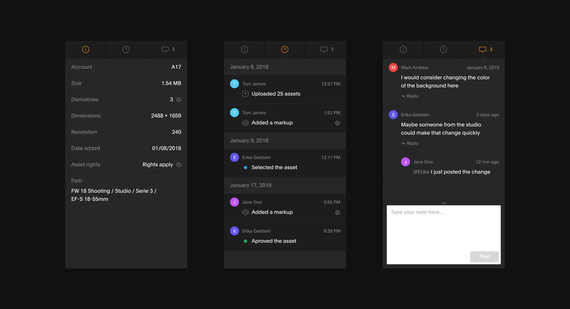Grab the resize handle above the note field

[443, 203]
